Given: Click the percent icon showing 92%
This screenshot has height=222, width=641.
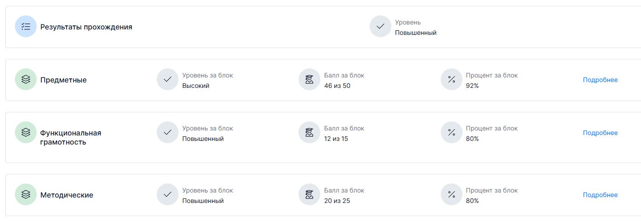Looking at the screenshot, I should (451, 80).
